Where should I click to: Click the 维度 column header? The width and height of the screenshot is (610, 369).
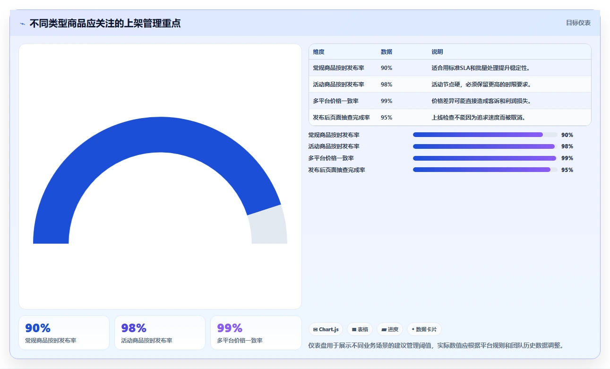pos(319,52)
